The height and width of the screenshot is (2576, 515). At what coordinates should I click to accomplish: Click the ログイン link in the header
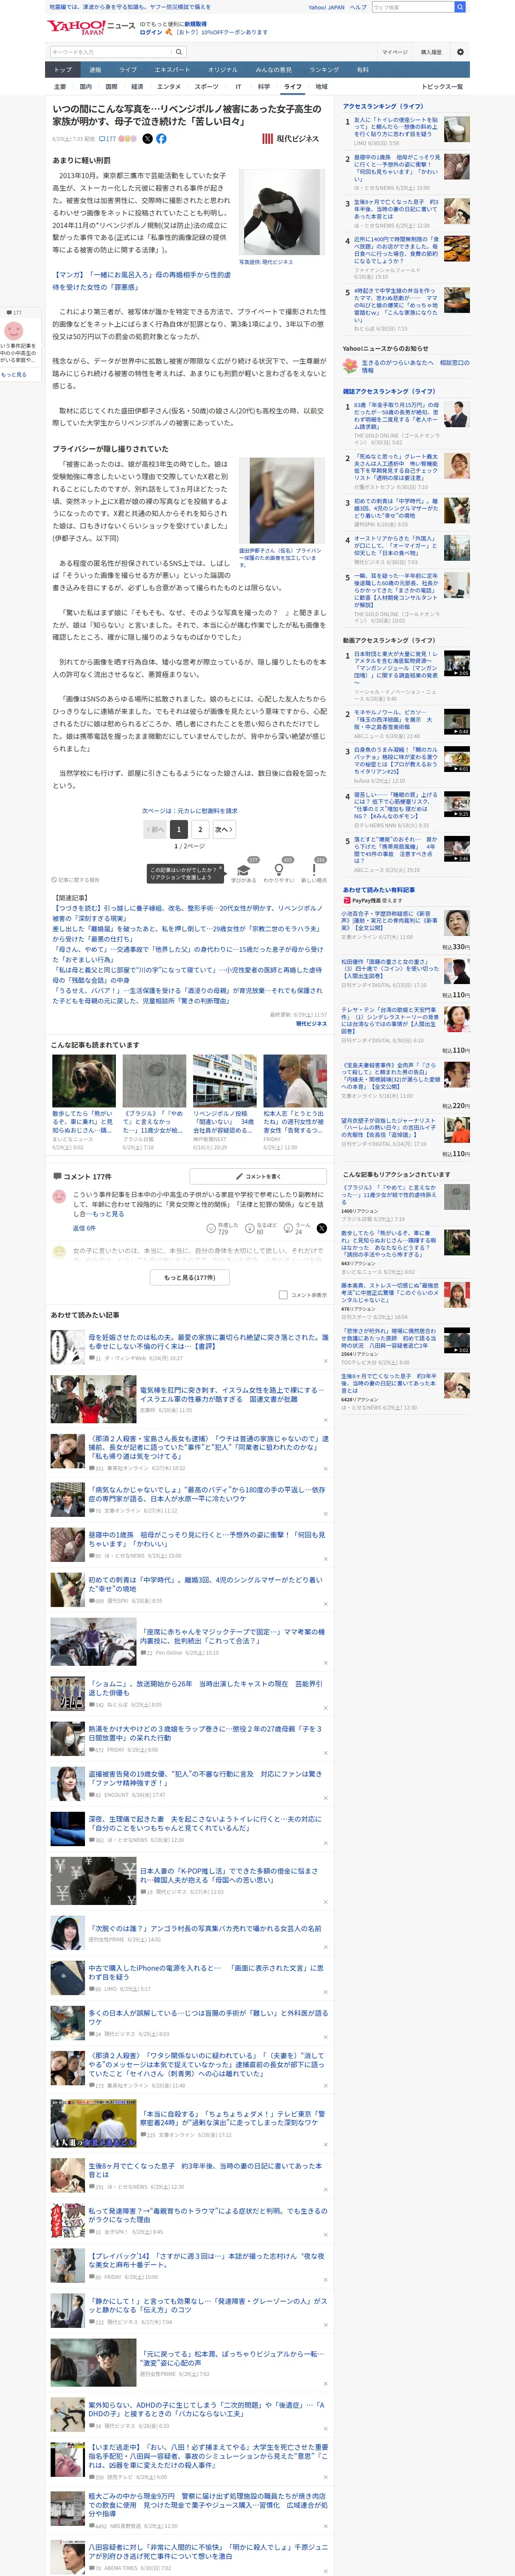tap(151, 32)
